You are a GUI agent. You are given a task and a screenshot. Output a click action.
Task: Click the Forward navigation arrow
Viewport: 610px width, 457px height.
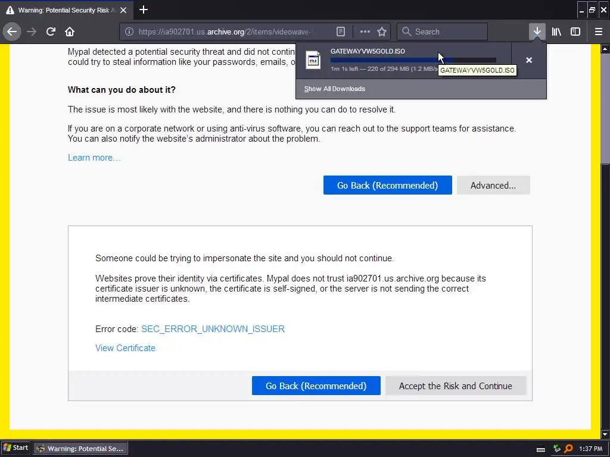pyautogui.click(x=32, y=32)
